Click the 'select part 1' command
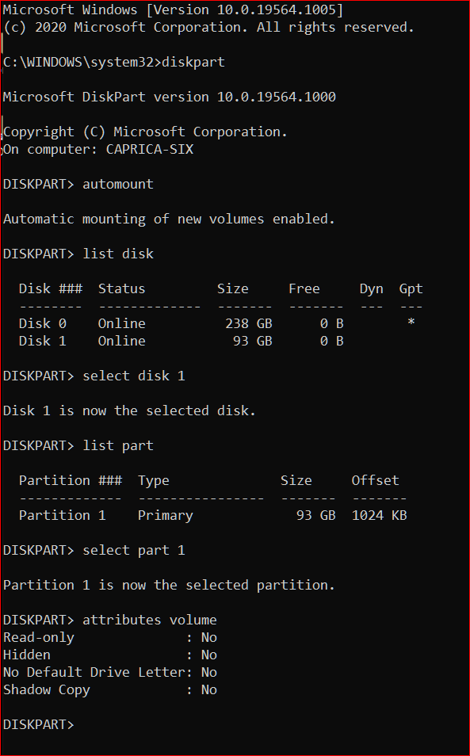Viewport: 470px width, 756px height. (x=134, y=550)
